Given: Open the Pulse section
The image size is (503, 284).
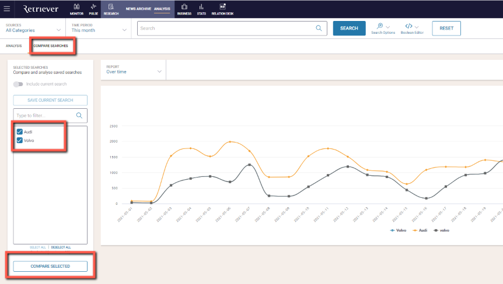Looking at the screenshot, I should tap(93, 9).
